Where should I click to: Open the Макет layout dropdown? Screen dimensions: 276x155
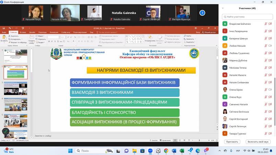[40, 36]
